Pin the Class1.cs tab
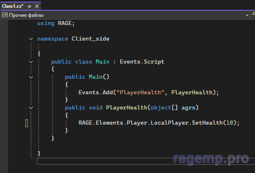Viewport: 255px width, 173px height. pyautogui.click(x=29, y=6)
